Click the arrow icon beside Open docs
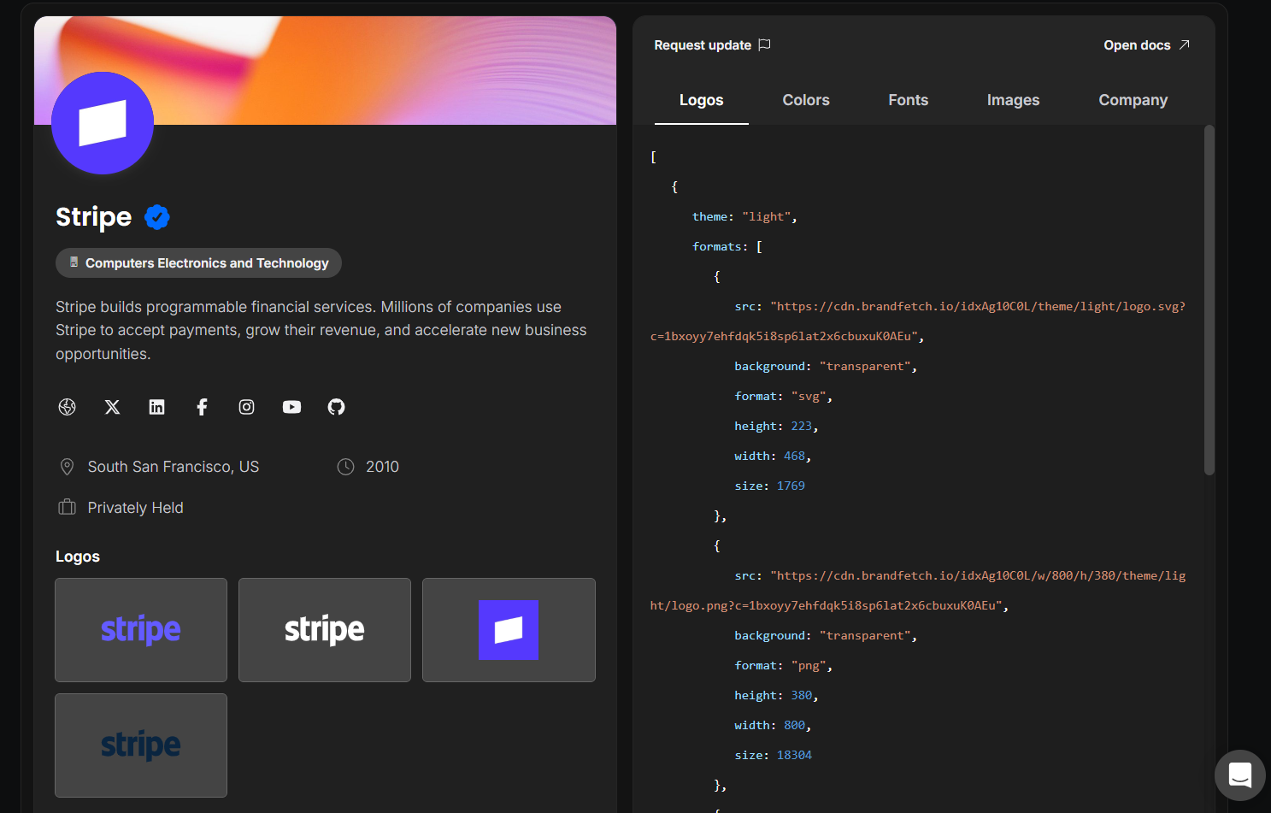1271x813 pixels. 1184,44
